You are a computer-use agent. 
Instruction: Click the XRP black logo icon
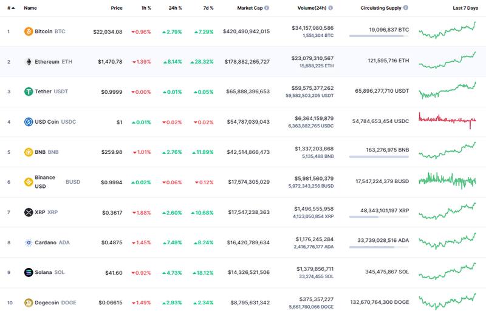coord(28,212)
